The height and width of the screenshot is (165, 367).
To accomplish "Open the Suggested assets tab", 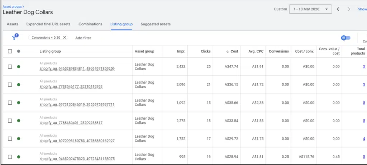I will click(156, 24).
